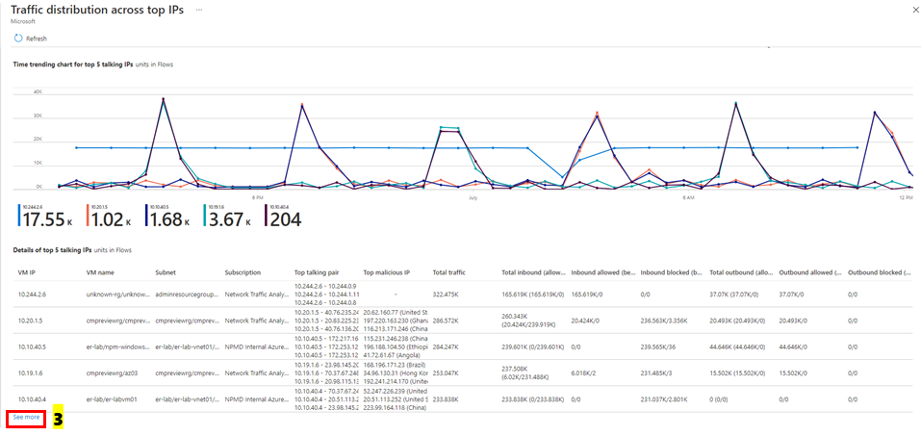Sort by the VM IP column header
Screen dimensions: 921x436
click(x=26, y=273)
